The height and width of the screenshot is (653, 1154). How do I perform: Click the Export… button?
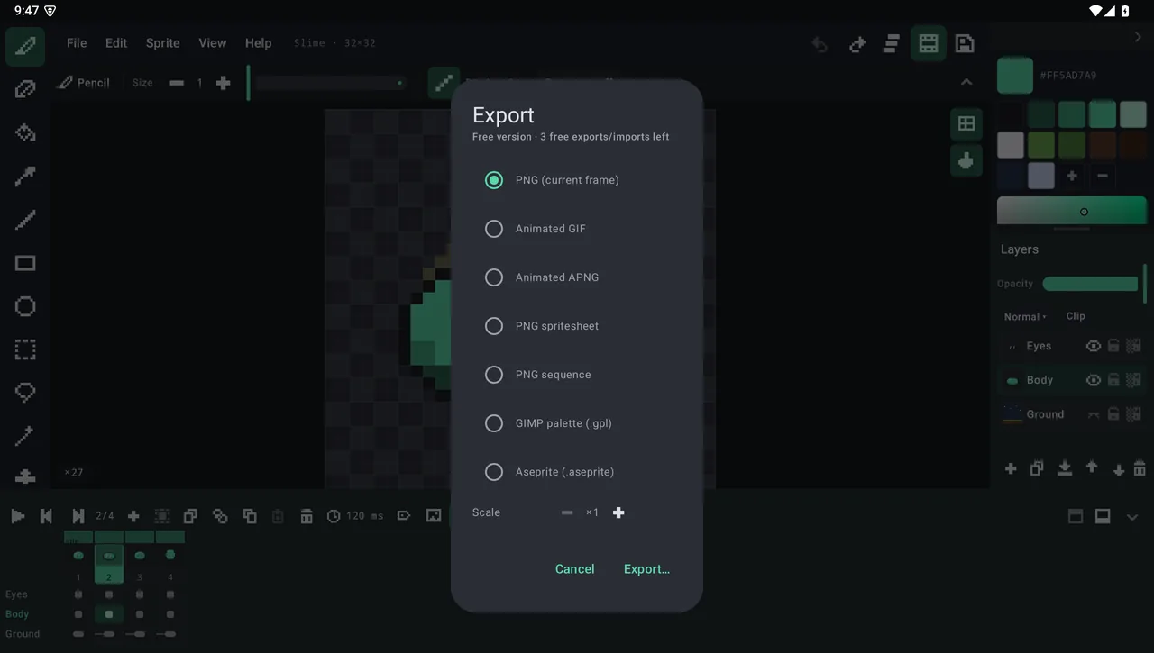tap(646, 569)
